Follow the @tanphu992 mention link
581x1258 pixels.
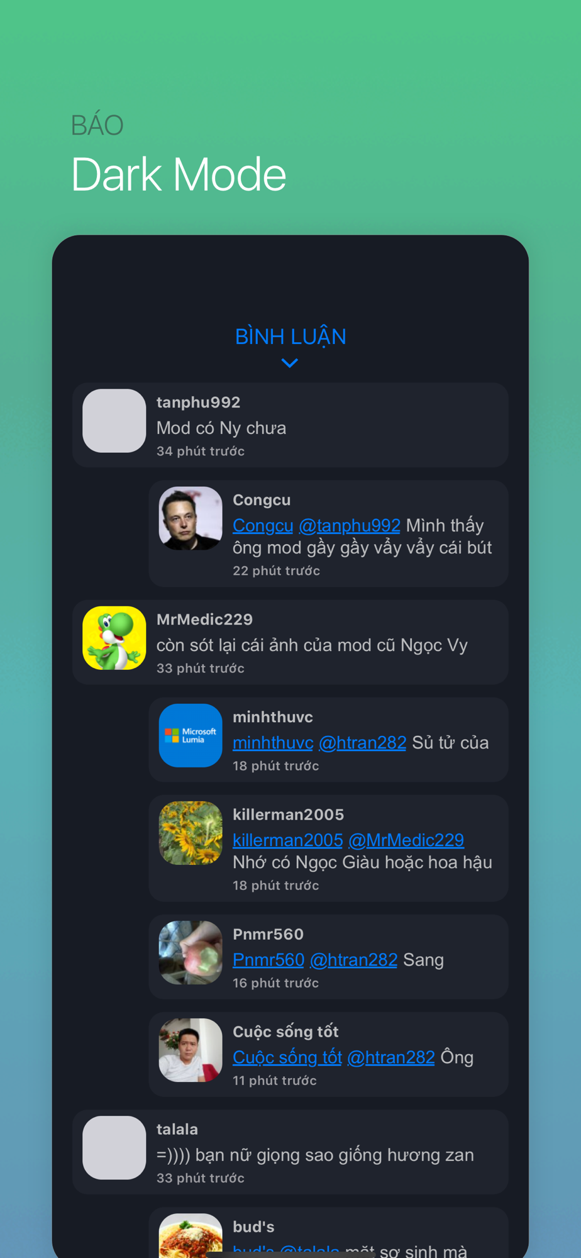click(x=350, y=525)
